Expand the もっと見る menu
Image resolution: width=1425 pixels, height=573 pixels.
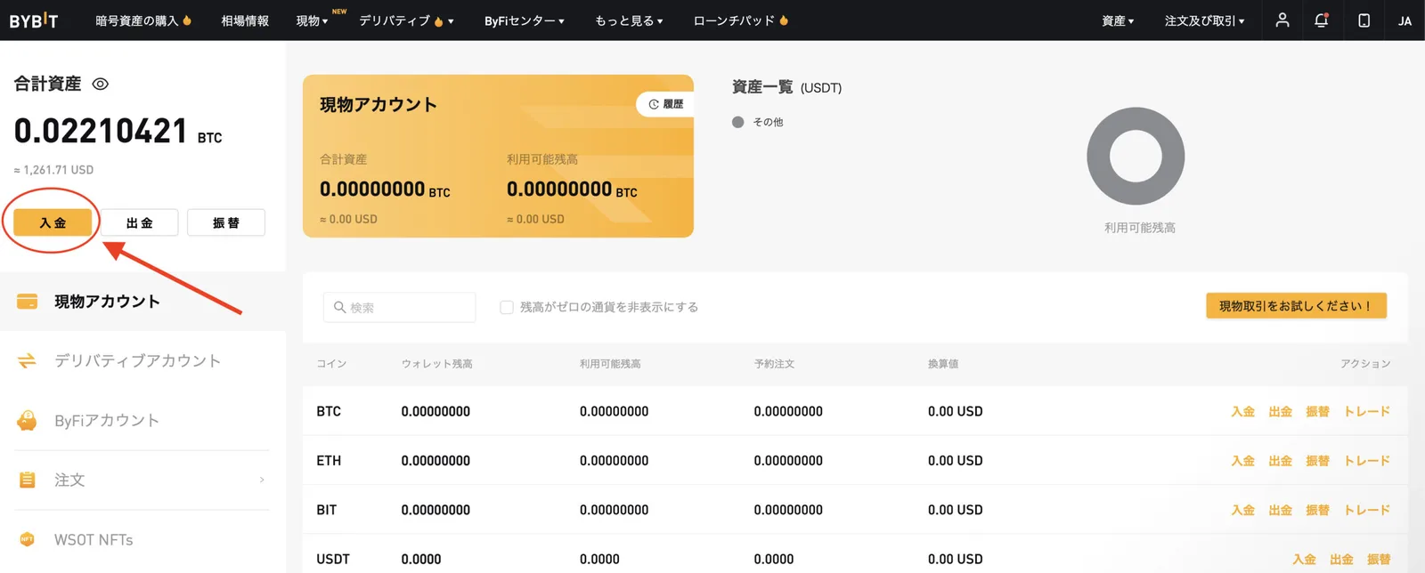click(629, 20)
